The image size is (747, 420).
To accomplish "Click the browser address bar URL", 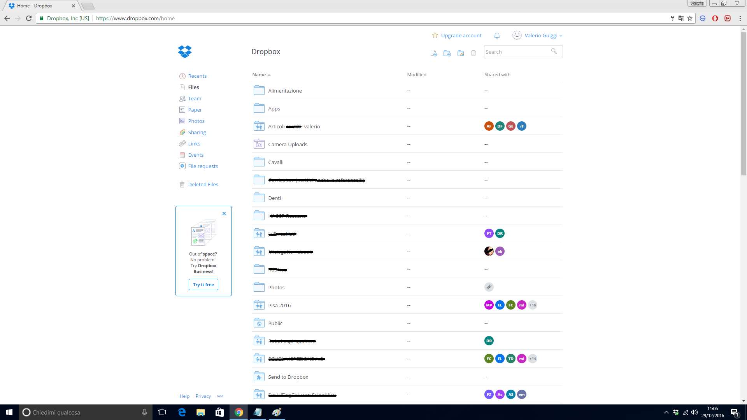I will tap(135, 18).
